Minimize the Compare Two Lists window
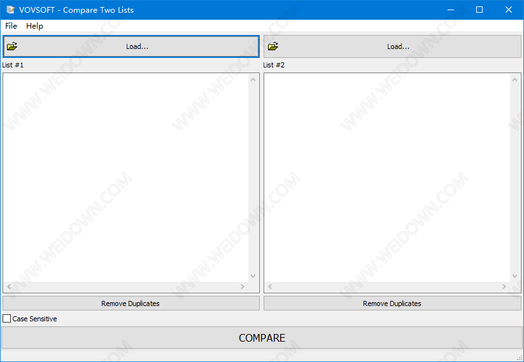Screen dimensions: 524x362 451,10
